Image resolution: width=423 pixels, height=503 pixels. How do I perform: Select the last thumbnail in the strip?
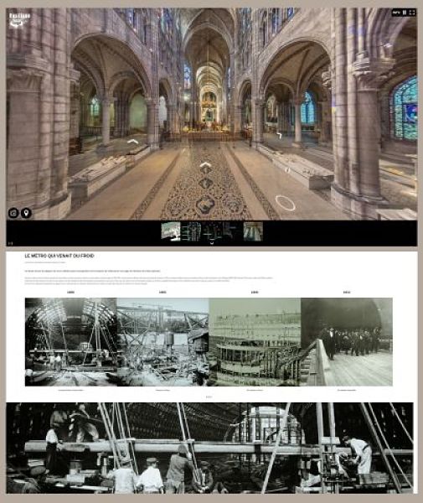pos(253,231)
